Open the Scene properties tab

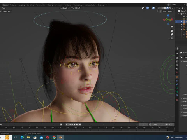pyautogui.click(x=177, y=69)
